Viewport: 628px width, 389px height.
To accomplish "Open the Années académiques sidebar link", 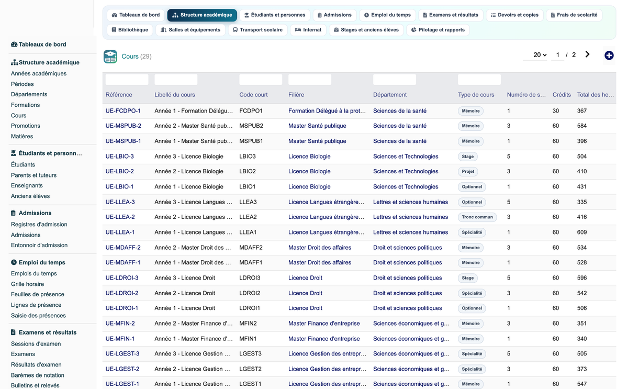I will pyautogui.click(x=39, y=74).
